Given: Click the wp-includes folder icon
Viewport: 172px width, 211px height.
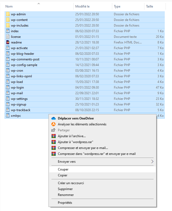Looking at the screenshot, I should (8, 25).
